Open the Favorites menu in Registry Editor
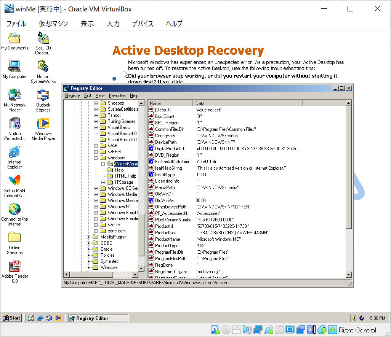This screenshot has width=391, height=337. (x=117, y=95)
